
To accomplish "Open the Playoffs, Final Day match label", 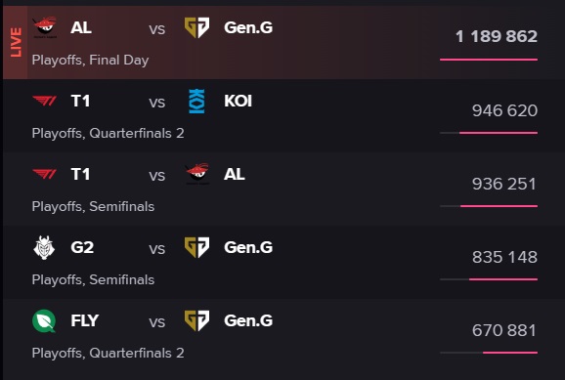I will point(90,61).
